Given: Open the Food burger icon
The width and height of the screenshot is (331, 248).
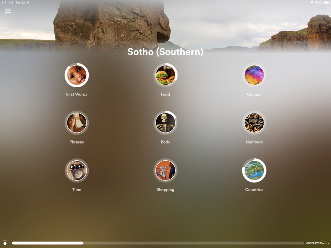Looking at the screenshot, I should 165,75.
